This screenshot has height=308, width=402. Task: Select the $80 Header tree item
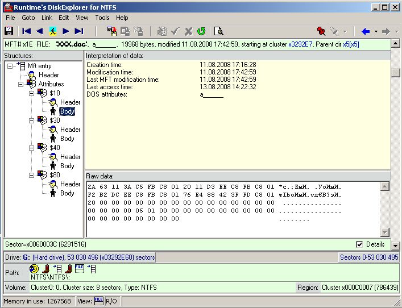71,184
